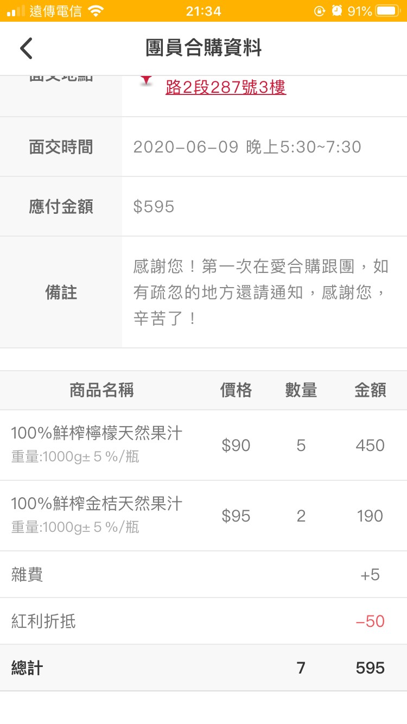
Task: Tap the 團員合購資料 page title
Action: point(203,48)
